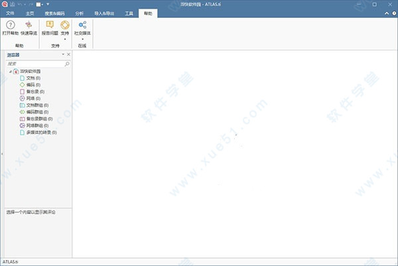Select 备忘录 (0) memos item
The width and height of the screenshot is (398, 266).
pyautogui.click(x=35, y=92)
